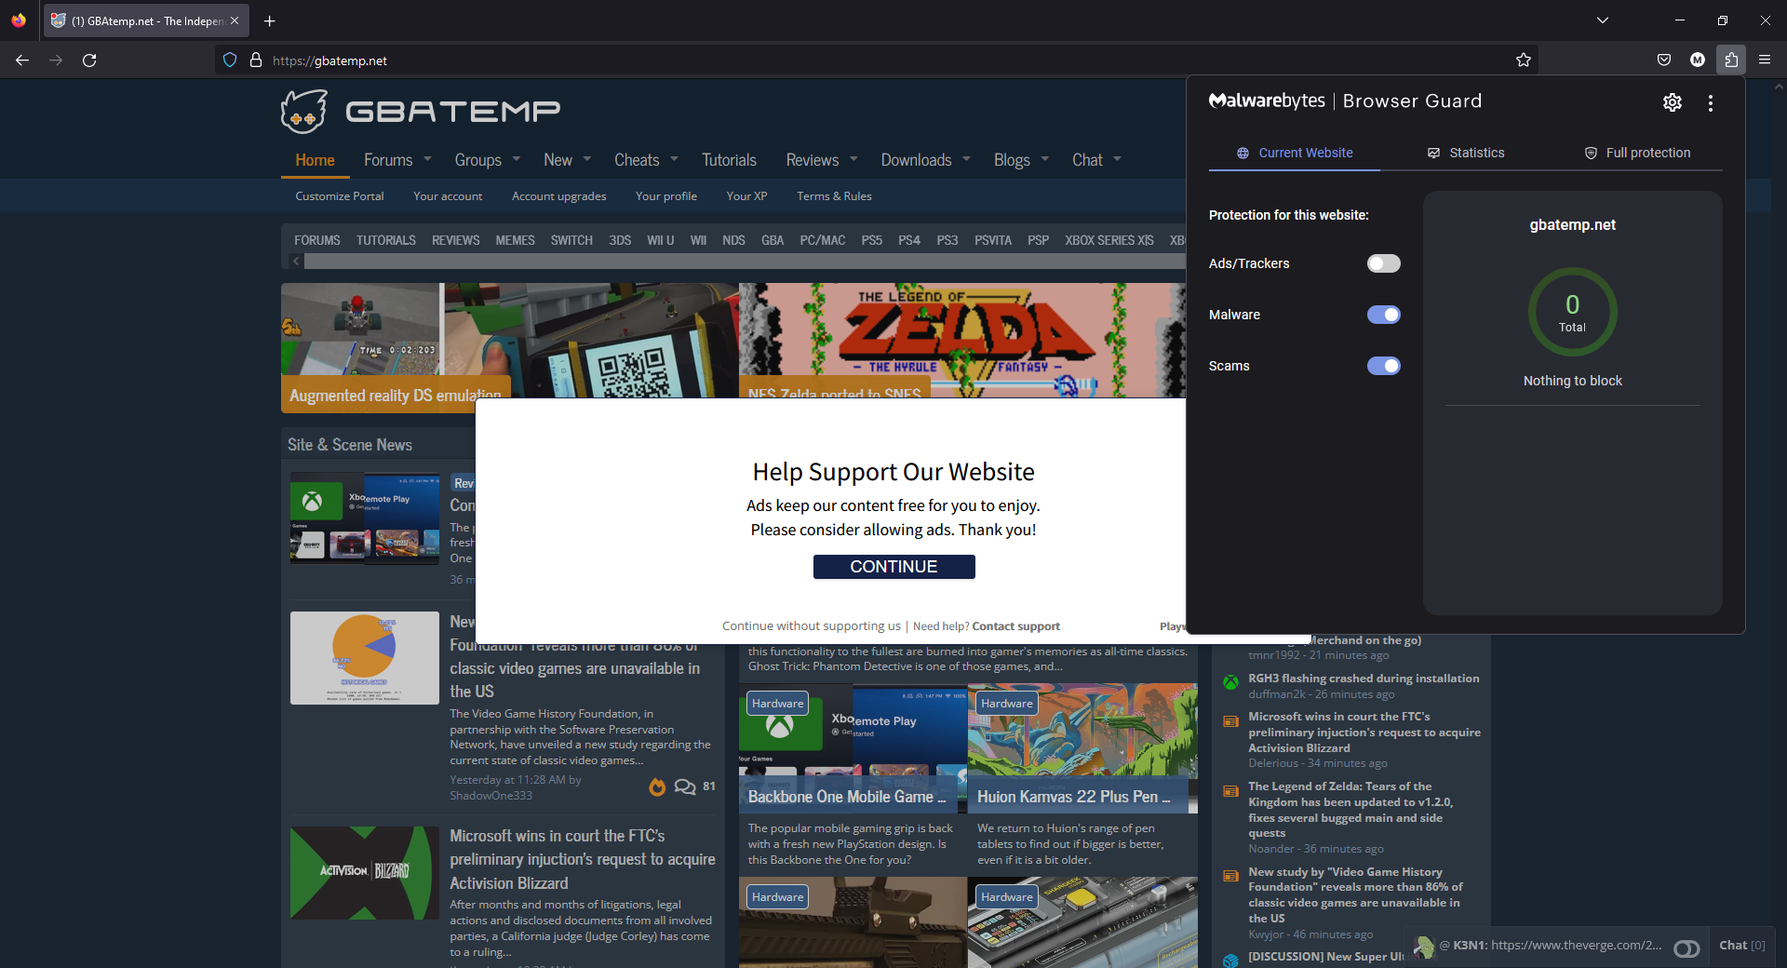The height and width of the screenshot is (968, 1787).
Task: Open Augmented reality DS emulation thumbnail
Action: click(510, 347)
